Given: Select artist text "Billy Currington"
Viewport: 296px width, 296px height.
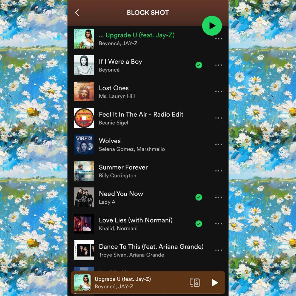Looking at the screenshot, I should (118, 176).
